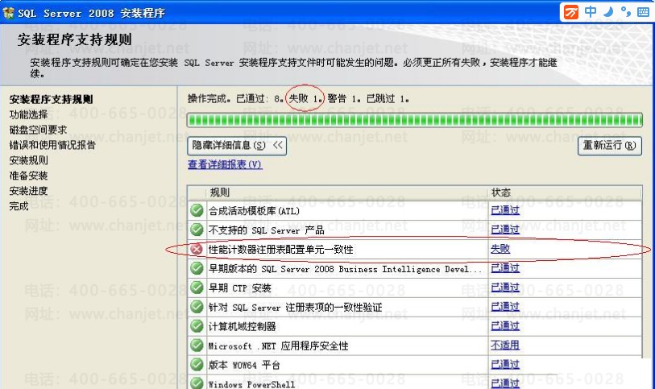This screenshot has width=655, height=389.
Task: Open 不适用 link for .NET application security
Action: (505, 345)
